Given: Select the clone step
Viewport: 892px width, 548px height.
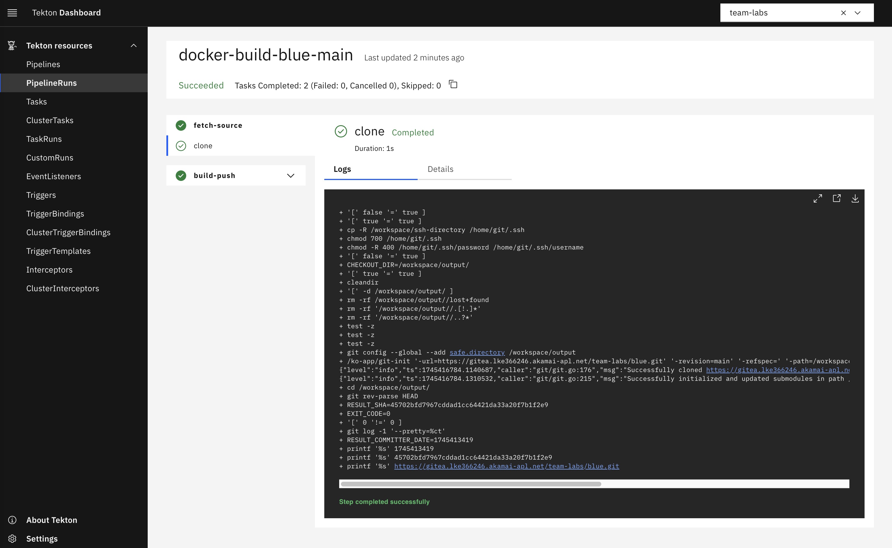Looking at the screenshot, I should coord(203,146).
